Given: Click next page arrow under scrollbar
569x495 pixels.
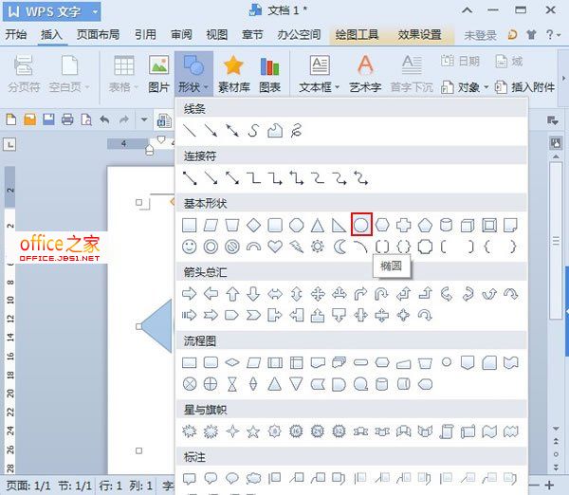Looking at the screenshot, I should 556,467.
